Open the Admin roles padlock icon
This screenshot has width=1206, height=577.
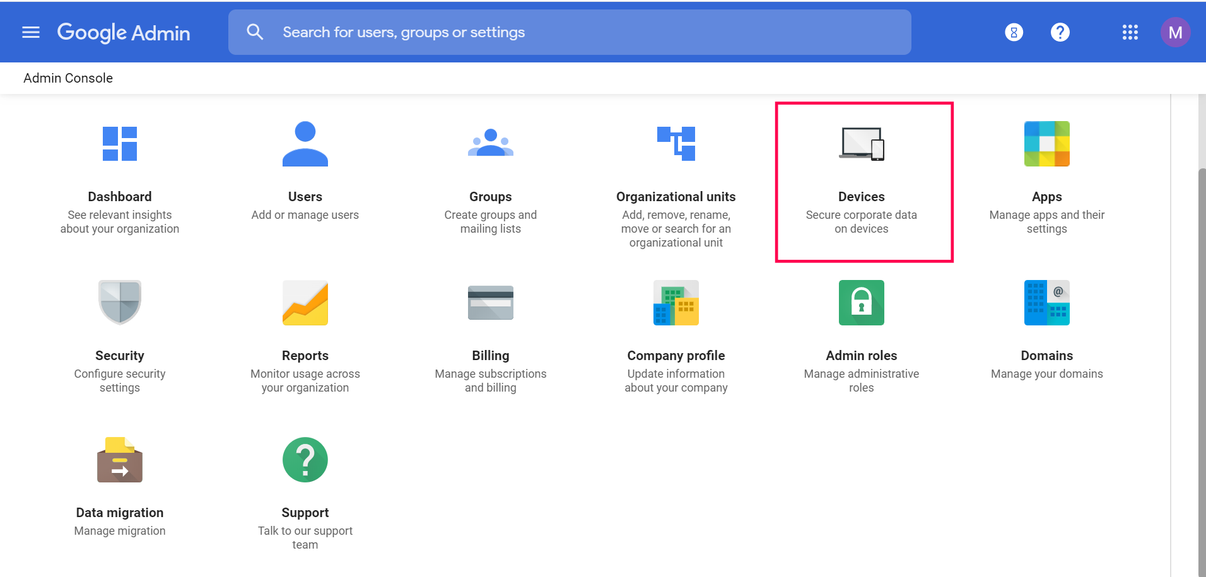[x=862, y=303]
